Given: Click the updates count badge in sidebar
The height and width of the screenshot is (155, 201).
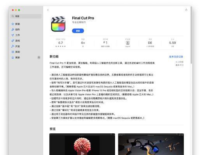Looking at the screenshot, I should pos(39,57).
